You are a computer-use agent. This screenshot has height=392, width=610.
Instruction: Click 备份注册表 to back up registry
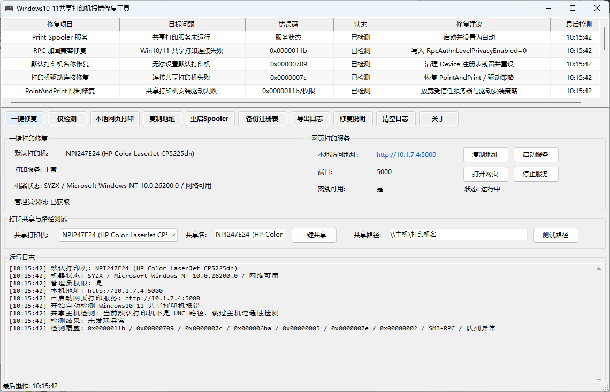pyautogui.click(x=262, y=119)
